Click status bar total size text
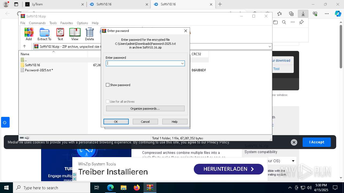The width and height of the screenshot is (344, 193). (x=178, y=138)
